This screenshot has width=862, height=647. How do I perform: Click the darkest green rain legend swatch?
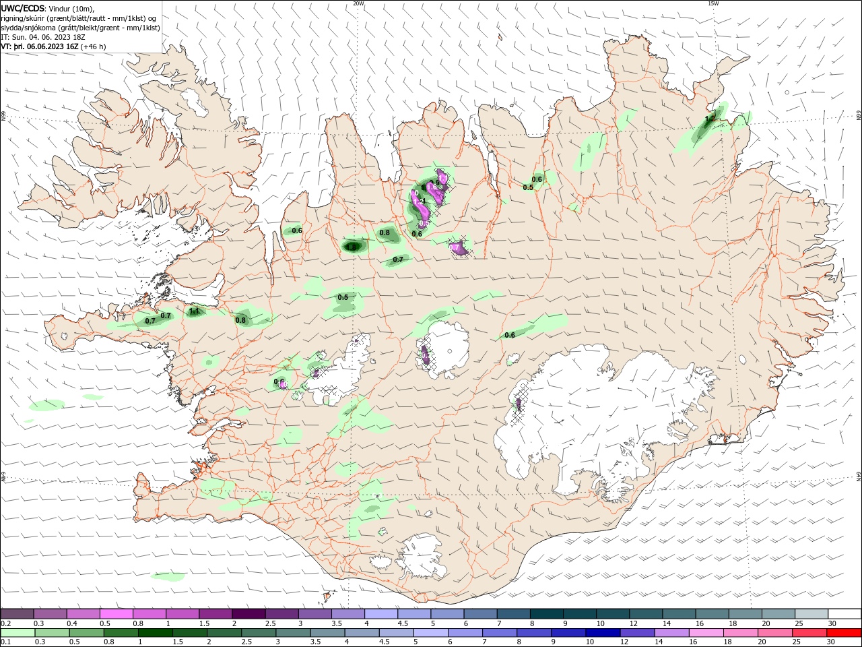tap(154, 633)
